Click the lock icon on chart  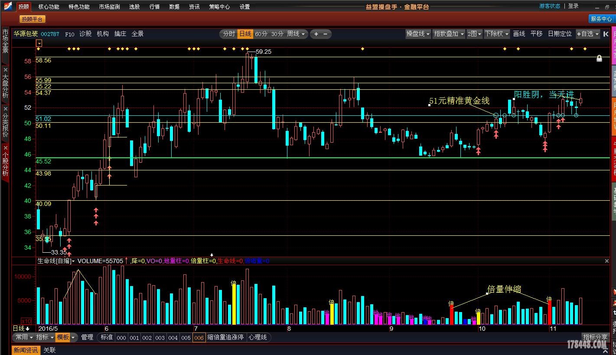599,59
